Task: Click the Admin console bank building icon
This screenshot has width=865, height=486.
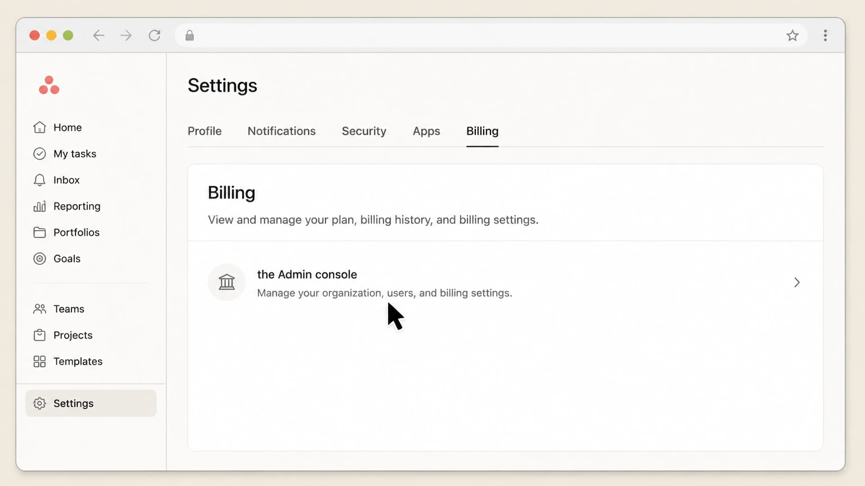Action: click(x=226, y=282)
